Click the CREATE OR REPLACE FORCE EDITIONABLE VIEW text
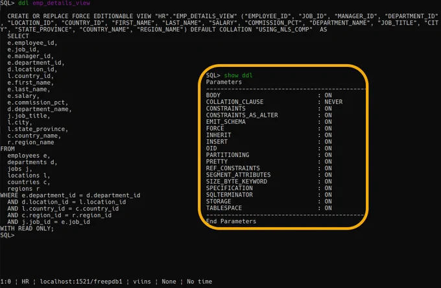The height and width of the screenshot is (288, 441). pyautogui.click(x=79, y=16)
